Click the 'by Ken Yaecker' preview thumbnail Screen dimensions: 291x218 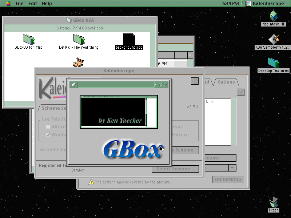[x=119, y=112]
